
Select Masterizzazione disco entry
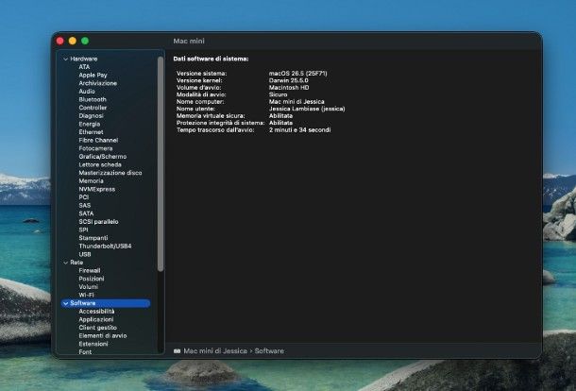(110, 173)
